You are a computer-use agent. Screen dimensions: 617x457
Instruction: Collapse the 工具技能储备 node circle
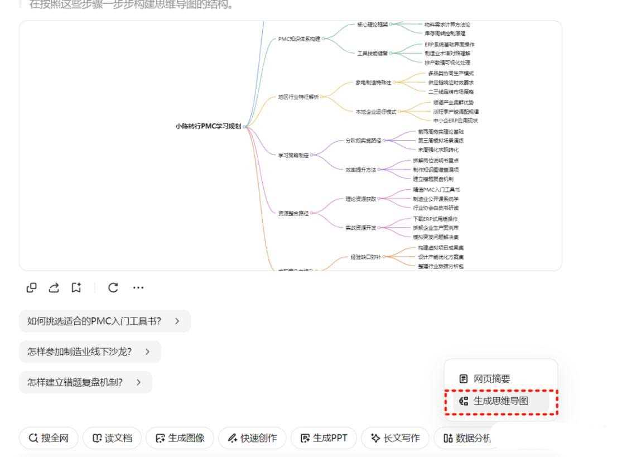[391, 53]
